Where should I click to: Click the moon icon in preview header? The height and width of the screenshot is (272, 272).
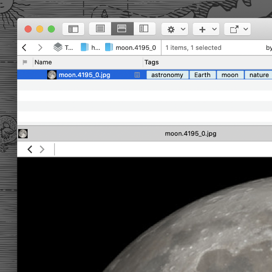click(23, 134)
